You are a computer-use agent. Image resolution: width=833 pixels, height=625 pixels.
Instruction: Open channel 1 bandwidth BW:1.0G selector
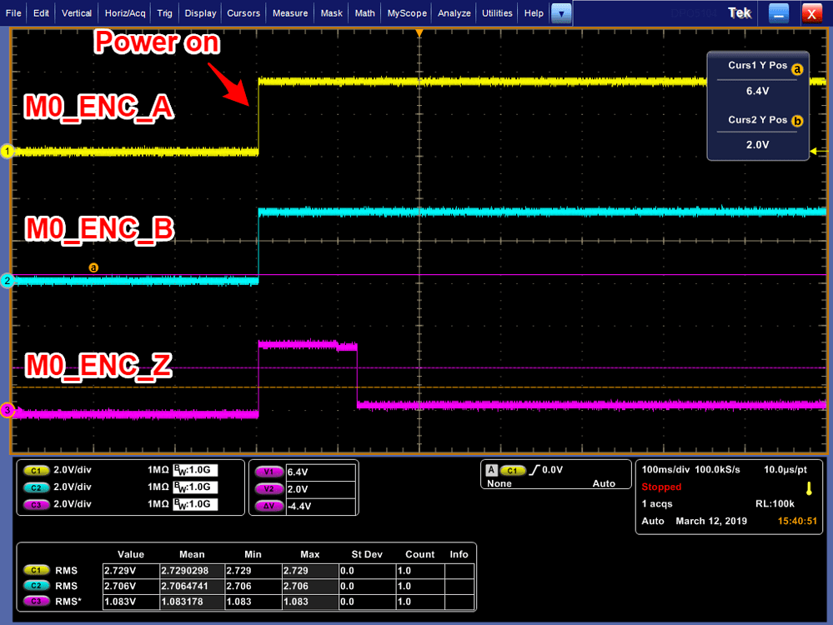pyautogui.click(x=196, y=470)
